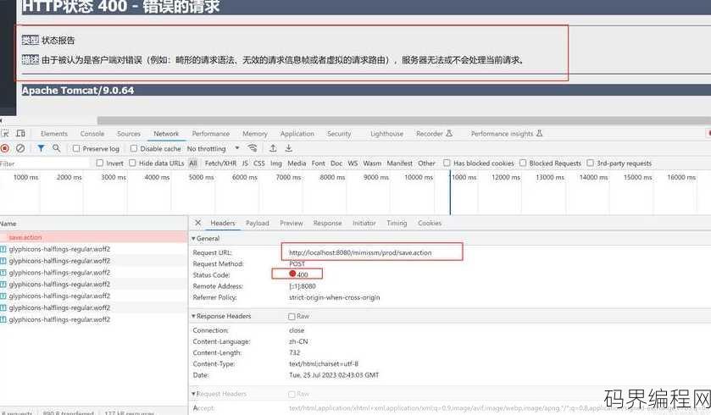
Task: Clear the network log
Action: coord(20,148)
